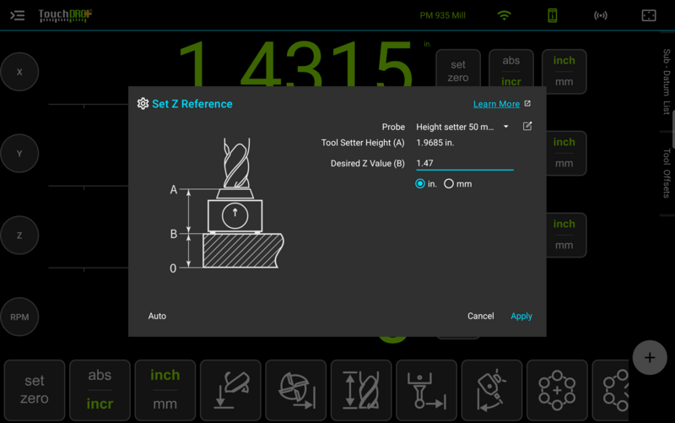Click the external link icon beside Learn More
Screen dimensions: 675x423
point(528,104)
